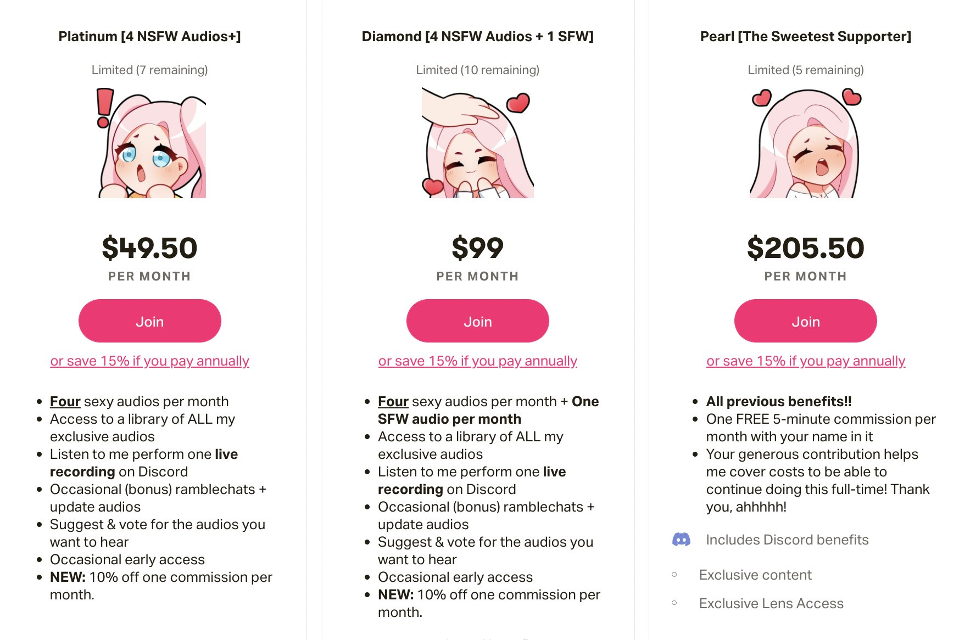The height and width of the screenshot is (640, 959).
Task: Click the $205.50 price on Pearl
Action: [x=805, y=248]
